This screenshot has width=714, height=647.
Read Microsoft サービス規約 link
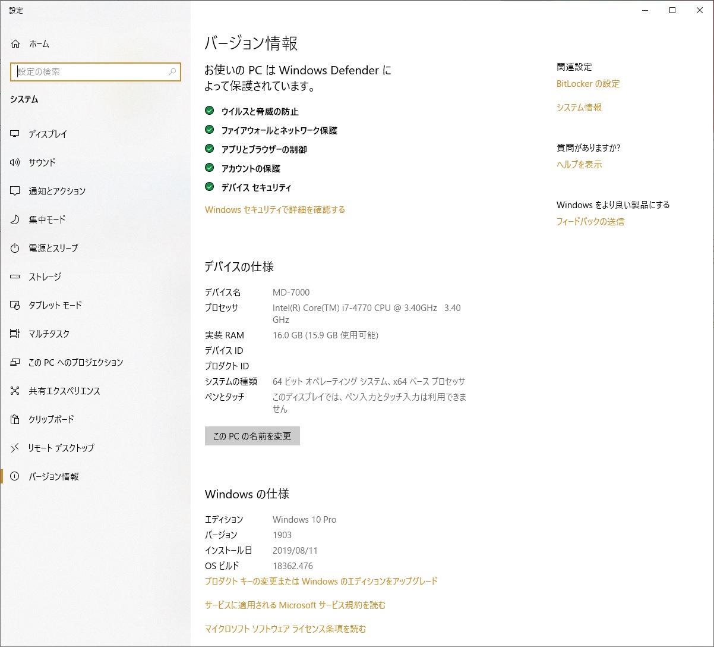pyautogui.click(x=295, y=605)
